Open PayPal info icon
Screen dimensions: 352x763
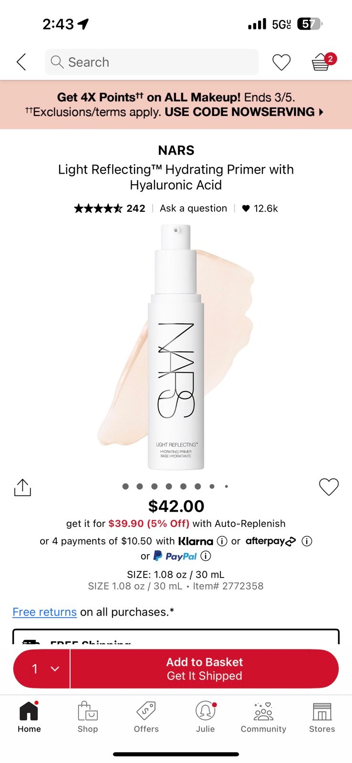(206, 556)
